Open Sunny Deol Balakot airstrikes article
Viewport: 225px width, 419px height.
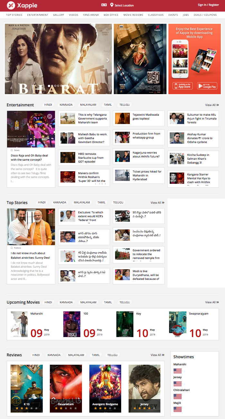pos(31,246)
